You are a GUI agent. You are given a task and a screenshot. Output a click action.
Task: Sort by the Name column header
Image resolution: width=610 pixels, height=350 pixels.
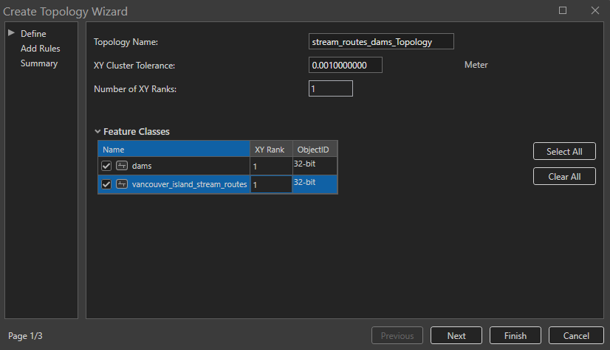(174, 150)
